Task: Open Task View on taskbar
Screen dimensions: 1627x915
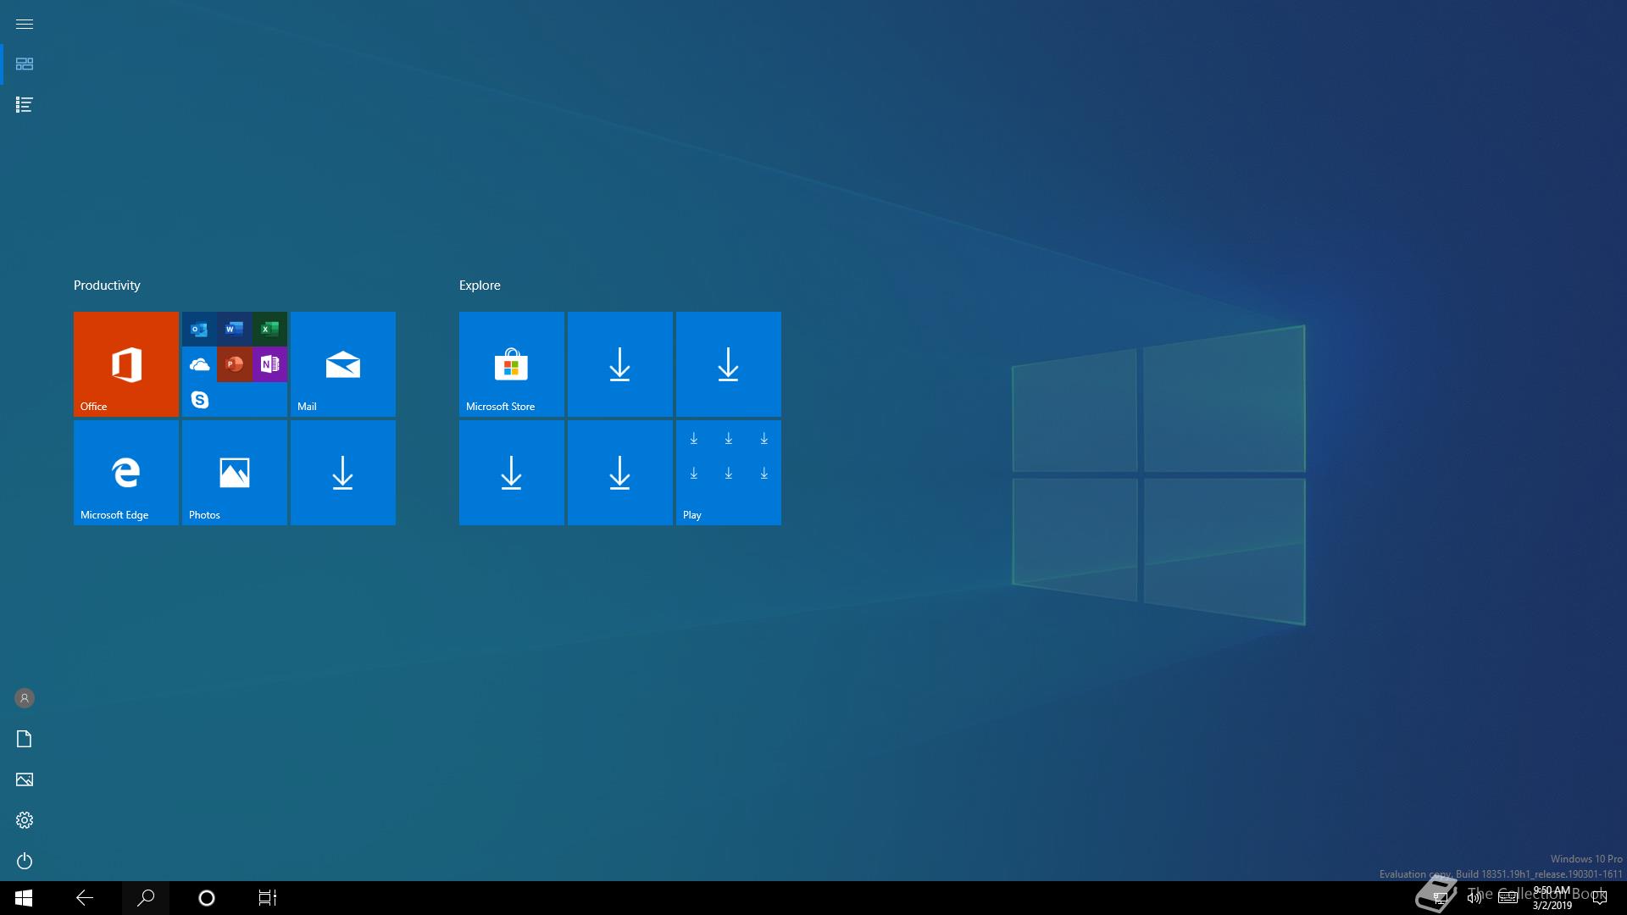Action: point(268,898)
